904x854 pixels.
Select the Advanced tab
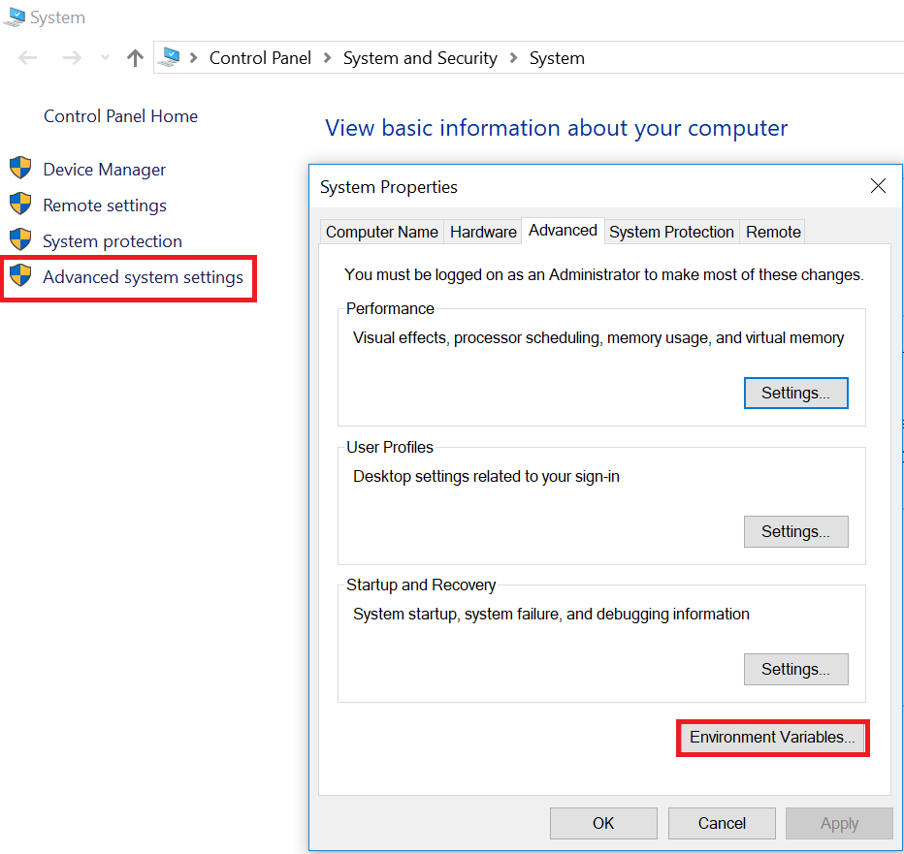coord(563,231)
